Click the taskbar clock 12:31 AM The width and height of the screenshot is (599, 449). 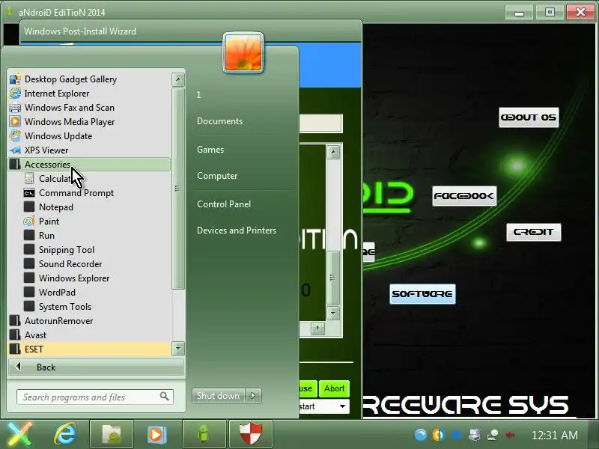(x=554, y=436)
